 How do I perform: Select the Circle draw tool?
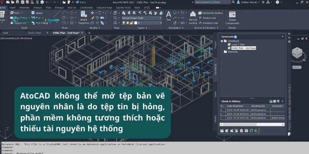[x=64, y=18]
